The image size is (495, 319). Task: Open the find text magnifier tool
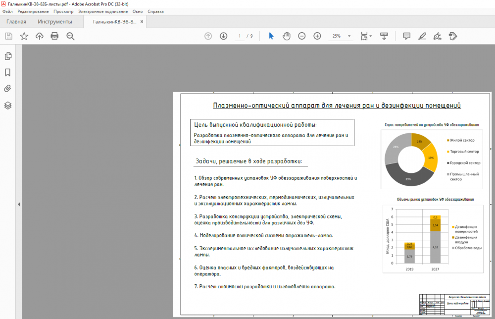(70, 36)
